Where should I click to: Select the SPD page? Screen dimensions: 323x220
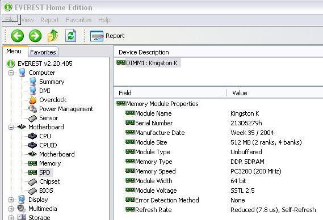point(45,172)
